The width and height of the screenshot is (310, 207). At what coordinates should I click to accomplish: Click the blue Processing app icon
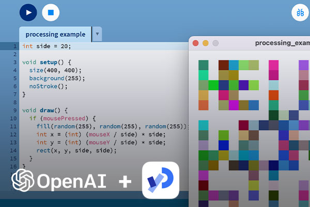pyautogui.click(x=161, y=180)
